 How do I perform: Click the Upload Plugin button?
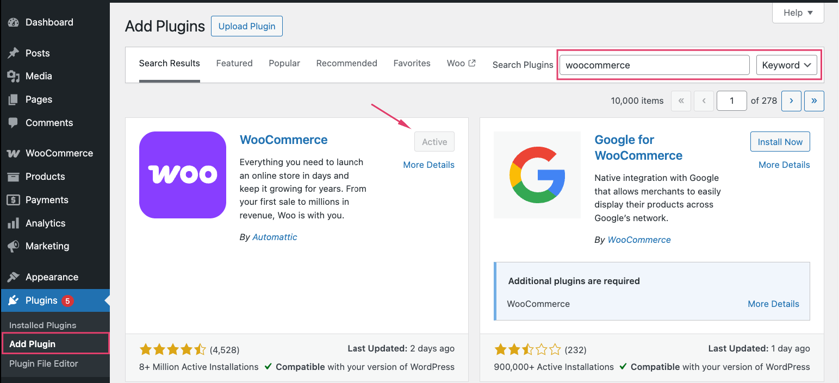tap(247, 26)
